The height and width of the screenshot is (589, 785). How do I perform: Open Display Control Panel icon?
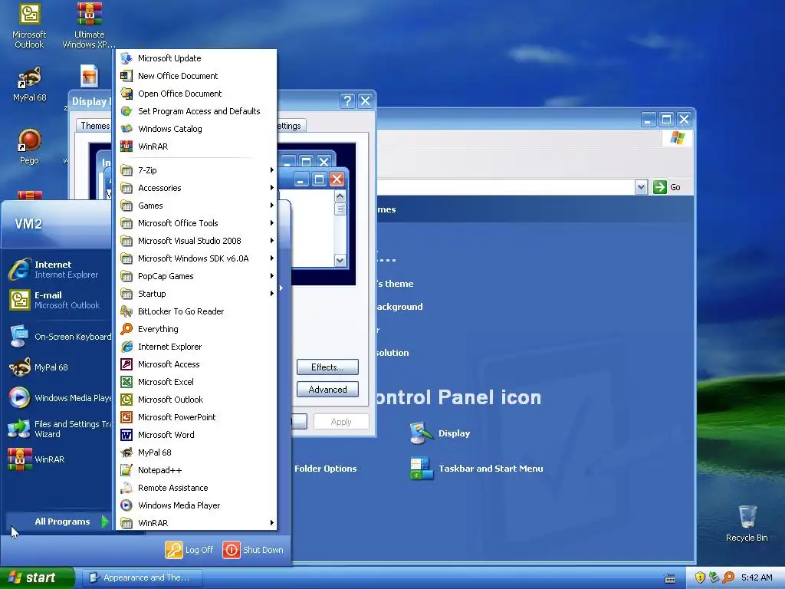(440, 433)
